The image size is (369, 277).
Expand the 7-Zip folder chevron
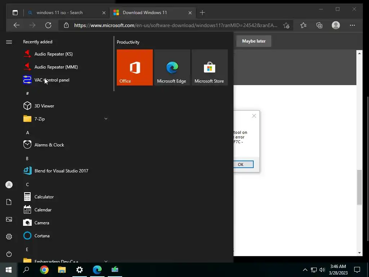(x=106, y=119)
